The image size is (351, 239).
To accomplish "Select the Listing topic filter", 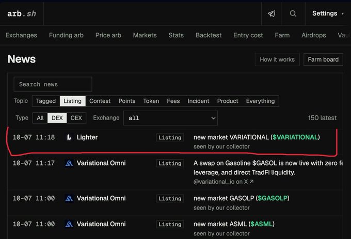I will [73, 101].
